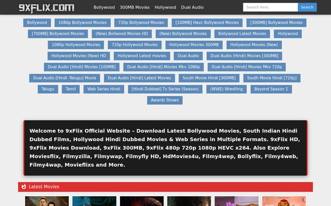Screen dimensions: 331x206
Task: Select South Movie Hindi [300MB] tag
Action: click(x=209, y=78)
